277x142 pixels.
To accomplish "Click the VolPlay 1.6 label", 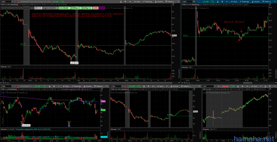I will [x=87, y=8].
